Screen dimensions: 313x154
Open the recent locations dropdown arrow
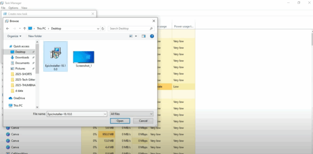pyautogui.click(x=20, y=28)
